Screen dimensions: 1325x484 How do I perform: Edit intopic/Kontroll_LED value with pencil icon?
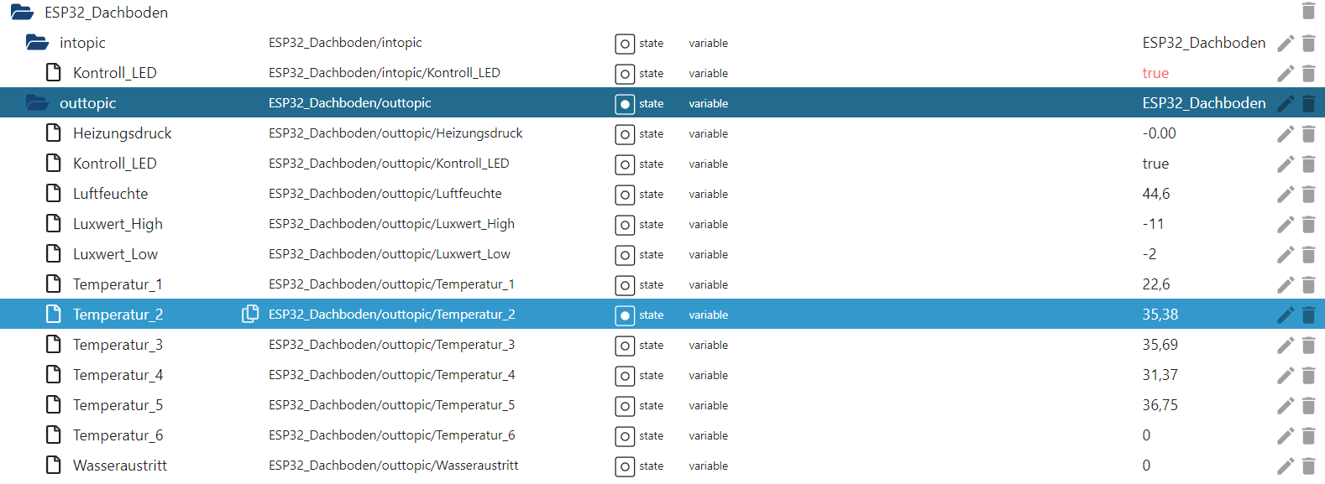coord(1285,73)
